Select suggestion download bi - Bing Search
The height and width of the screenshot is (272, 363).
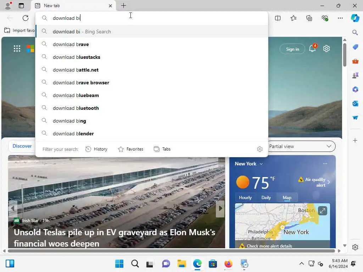pyautogui.click(x=152, y=32)
